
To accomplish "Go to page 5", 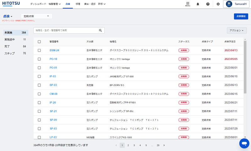I will click(x=146, y=145).
